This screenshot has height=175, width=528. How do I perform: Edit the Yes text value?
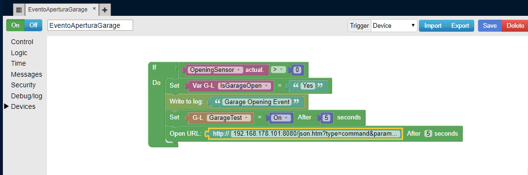pyautogui.click(x=308, y=86)
